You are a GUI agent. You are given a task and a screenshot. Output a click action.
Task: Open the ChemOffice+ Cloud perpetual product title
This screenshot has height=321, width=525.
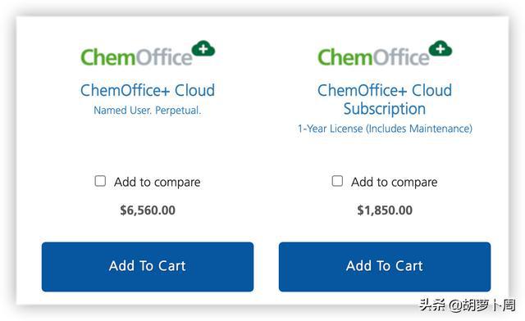click(x=148, y=90)
